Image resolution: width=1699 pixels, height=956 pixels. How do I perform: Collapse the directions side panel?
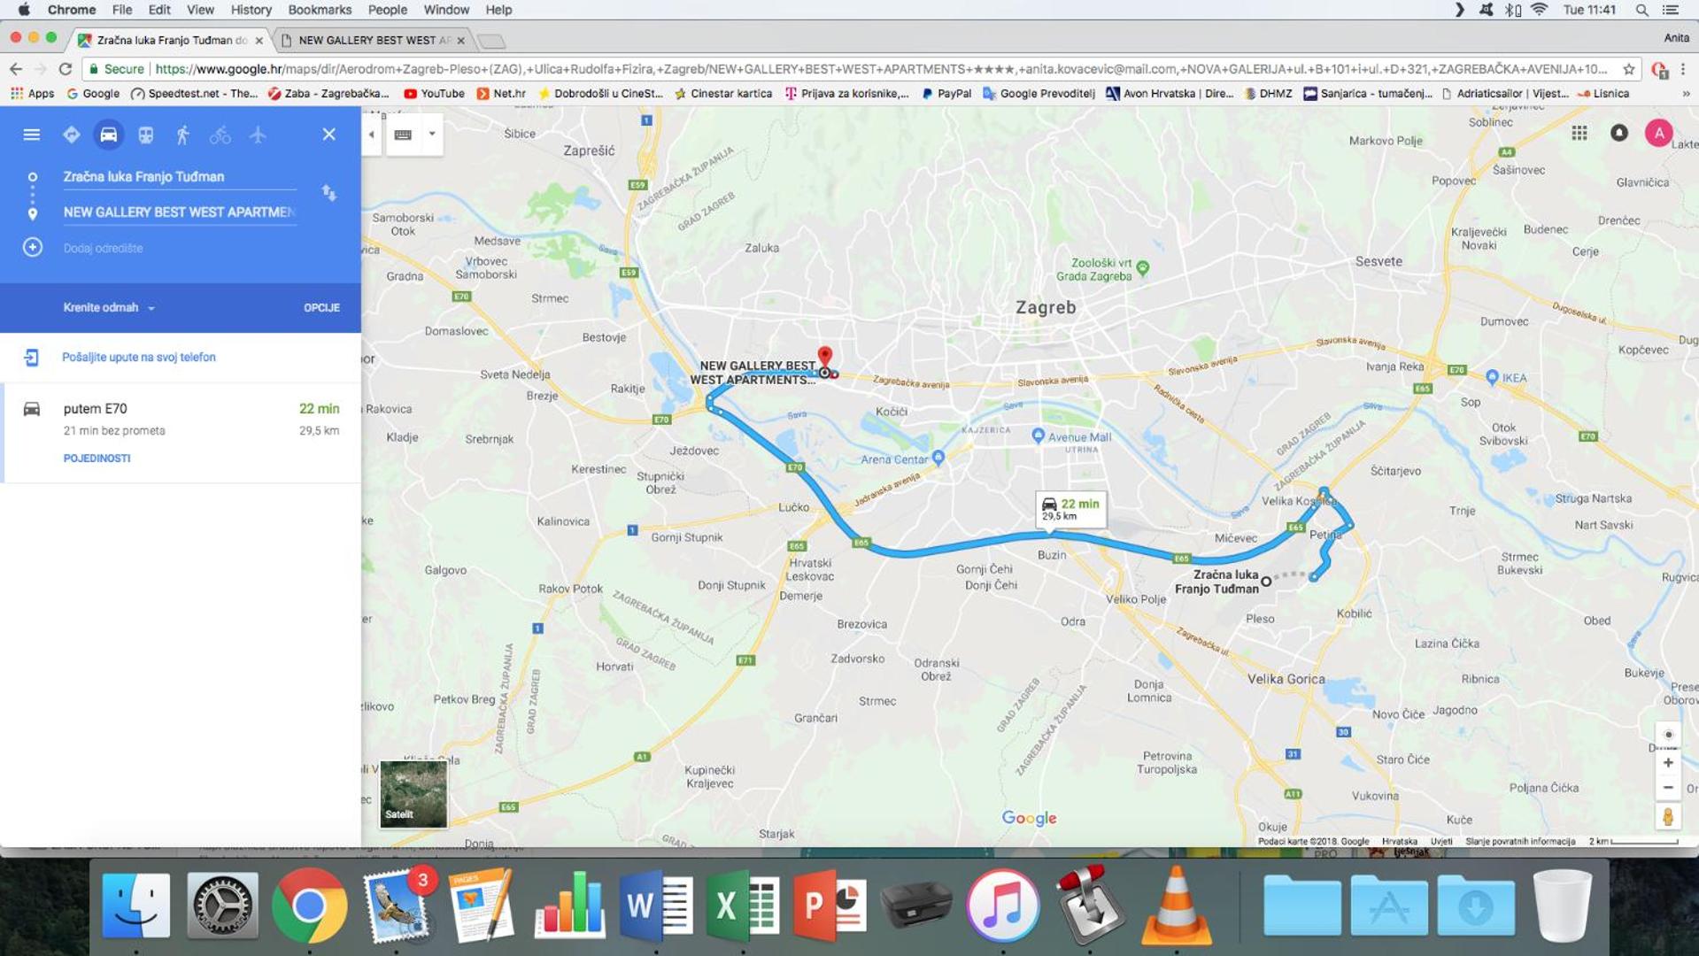tap(372, 135)
